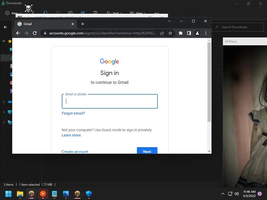Reload the Google sign-in page
267x200 pixels.
[35, 33]
